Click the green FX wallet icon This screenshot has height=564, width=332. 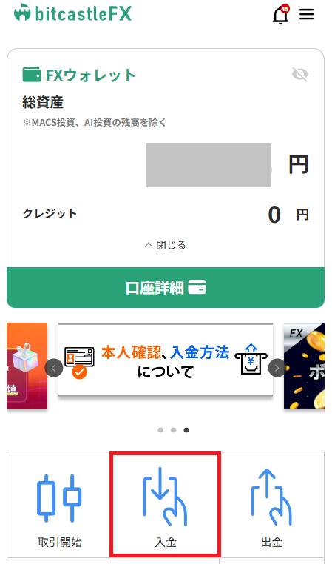pyautogui.click(x=32, y=75)
